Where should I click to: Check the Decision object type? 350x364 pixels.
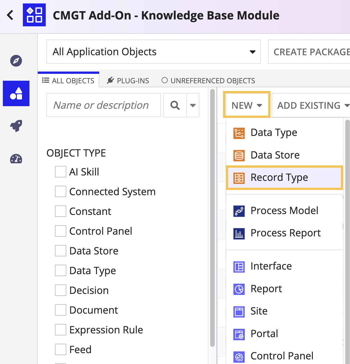61,290
